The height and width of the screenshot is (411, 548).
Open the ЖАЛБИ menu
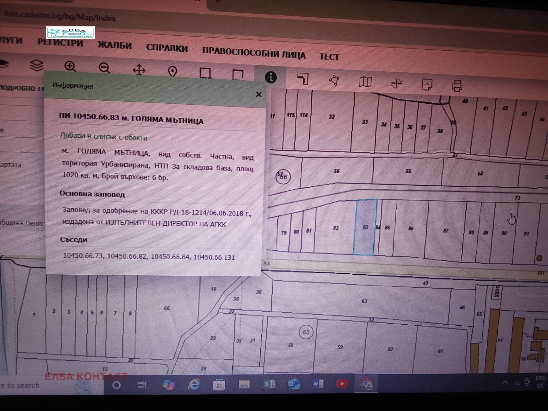(x=114, y=45)
